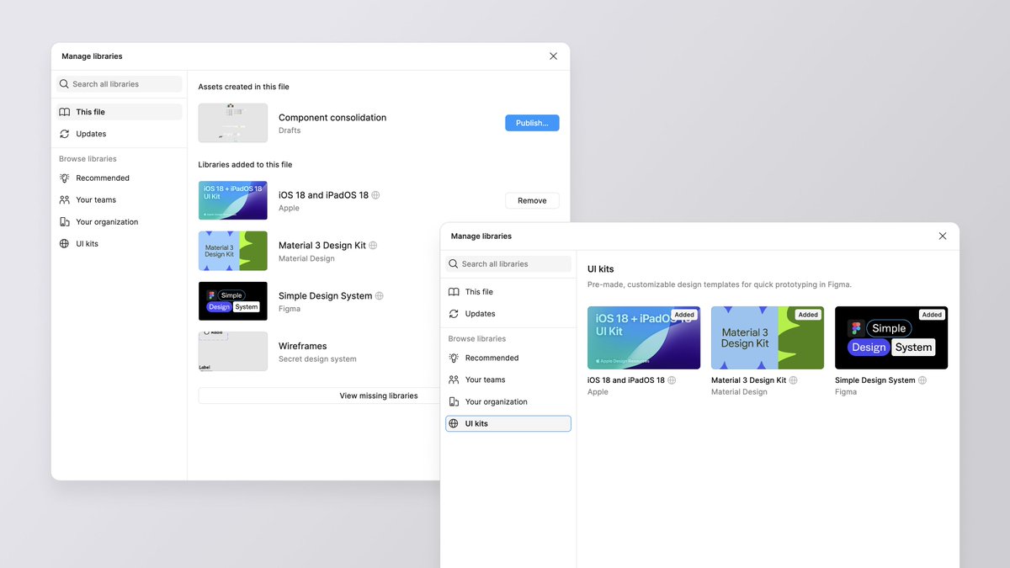This screenshot has height=568, width=1010.
Task: Click the selected UI kits item, front window
Action: click(508, 423)
